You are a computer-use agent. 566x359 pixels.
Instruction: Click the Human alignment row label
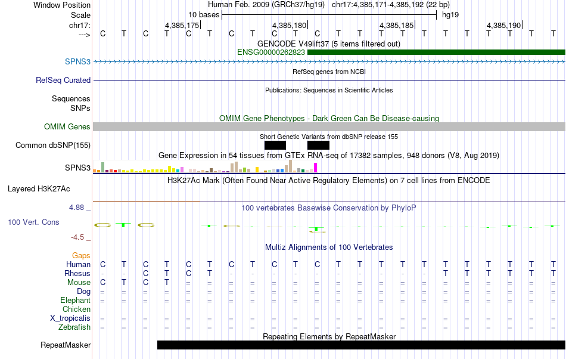pos(78,265)
